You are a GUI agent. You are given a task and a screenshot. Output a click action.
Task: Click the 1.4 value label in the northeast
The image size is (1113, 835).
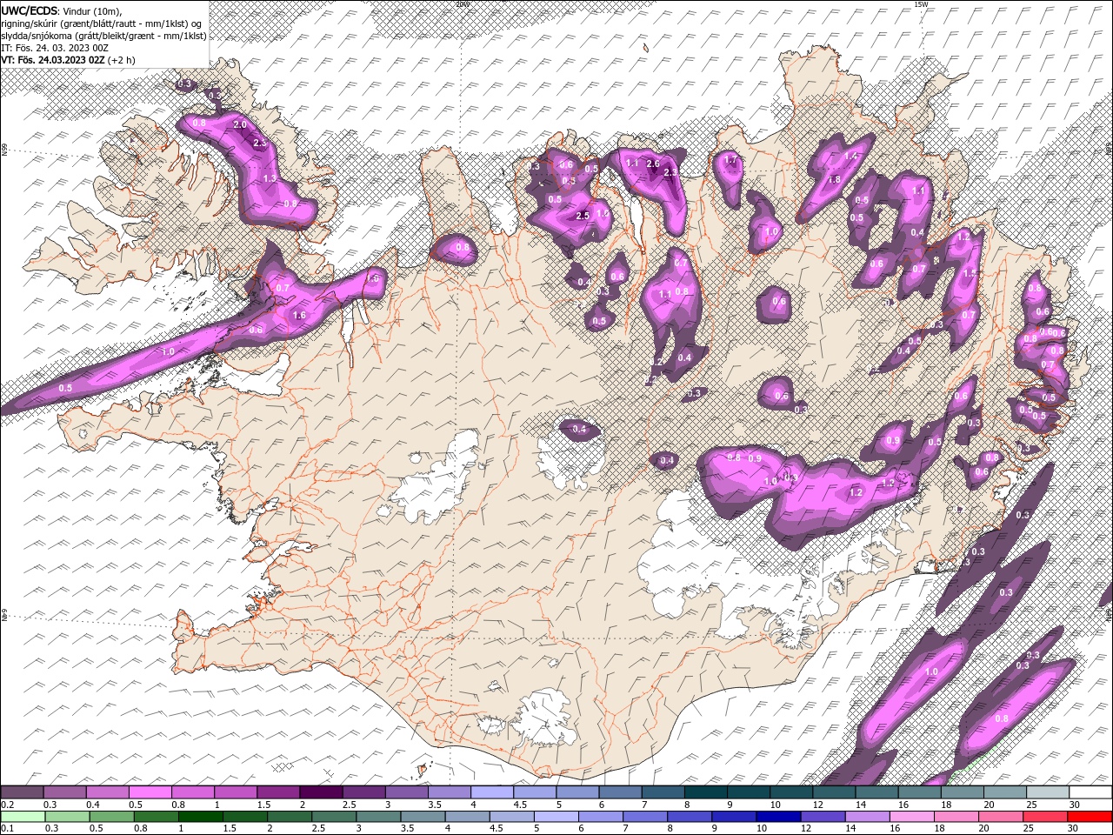pyautogui.click(x=851, y=157)
